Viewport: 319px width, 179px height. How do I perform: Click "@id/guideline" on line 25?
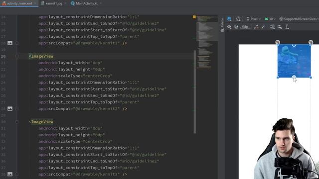coord(148,89)
